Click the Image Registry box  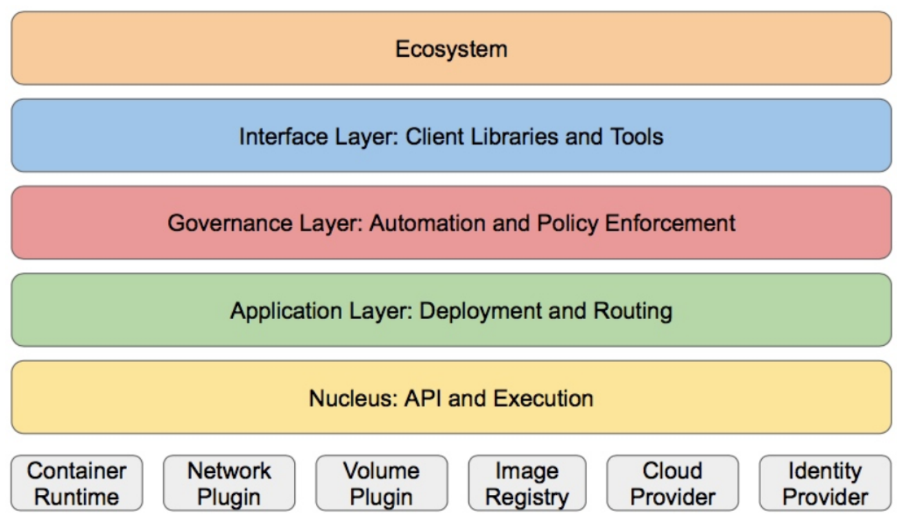[x=527, y=483]
